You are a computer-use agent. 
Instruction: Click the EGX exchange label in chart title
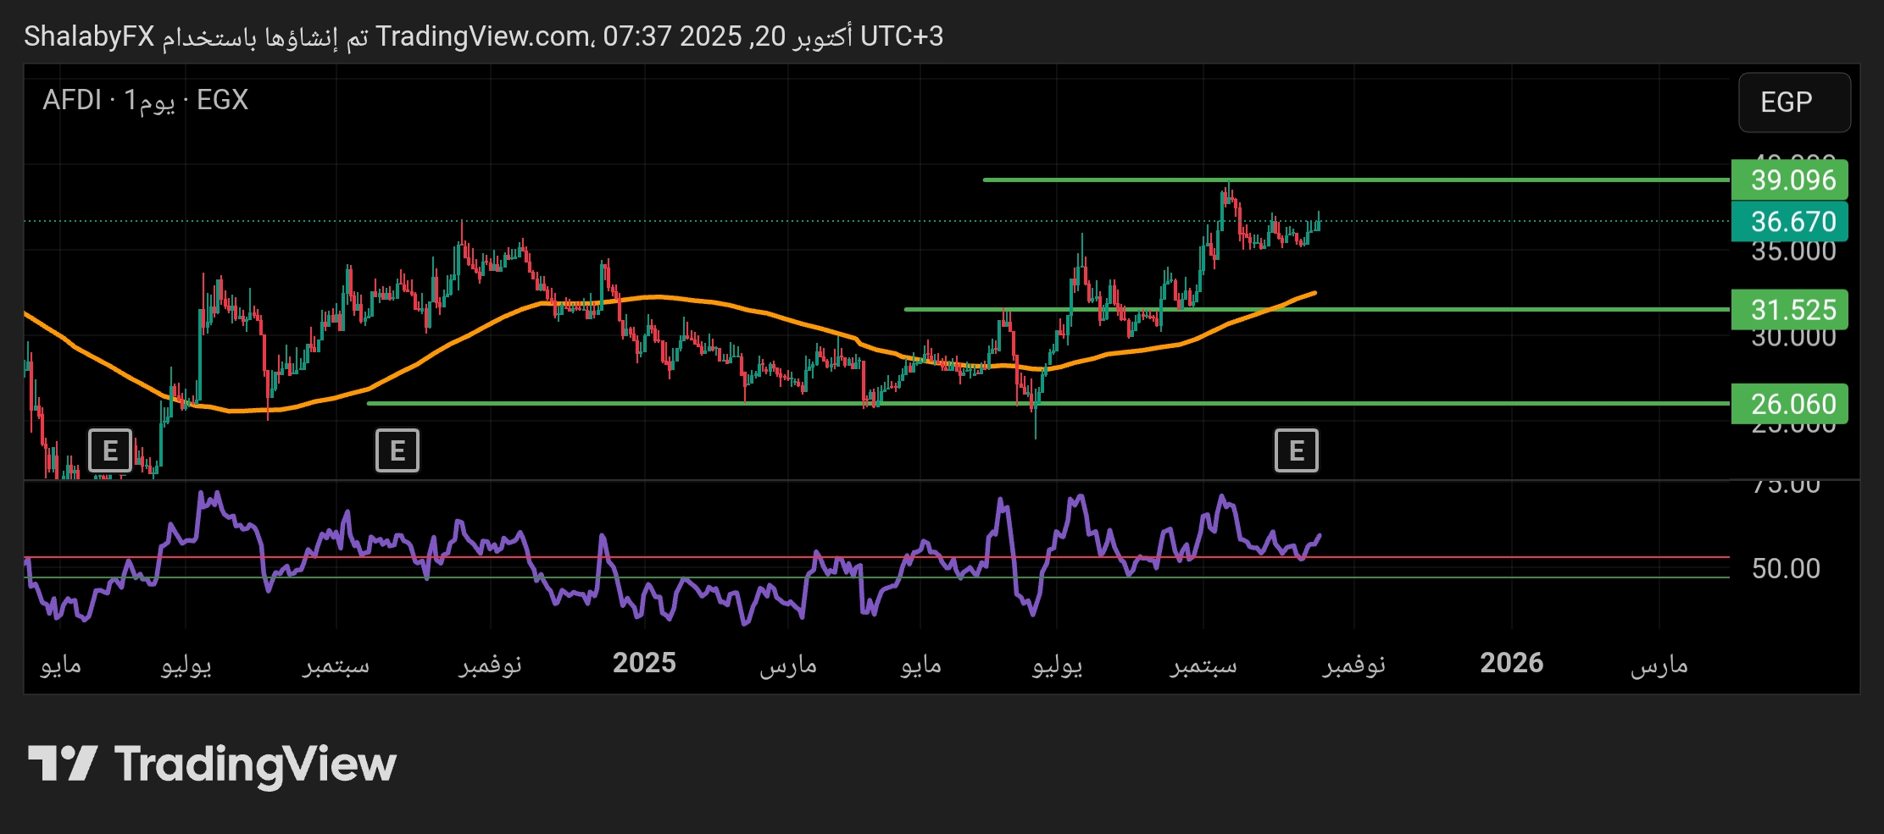pos(222,100)
